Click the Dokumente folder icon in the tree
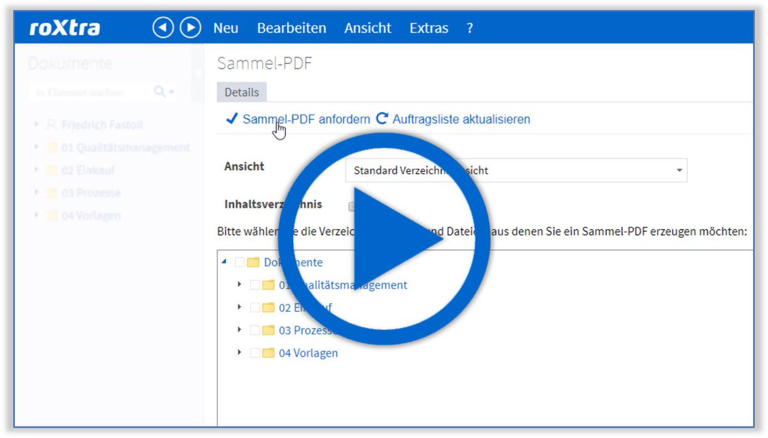Image resolution: width=768 pixels, height=438 pixels. coord(253,262)
